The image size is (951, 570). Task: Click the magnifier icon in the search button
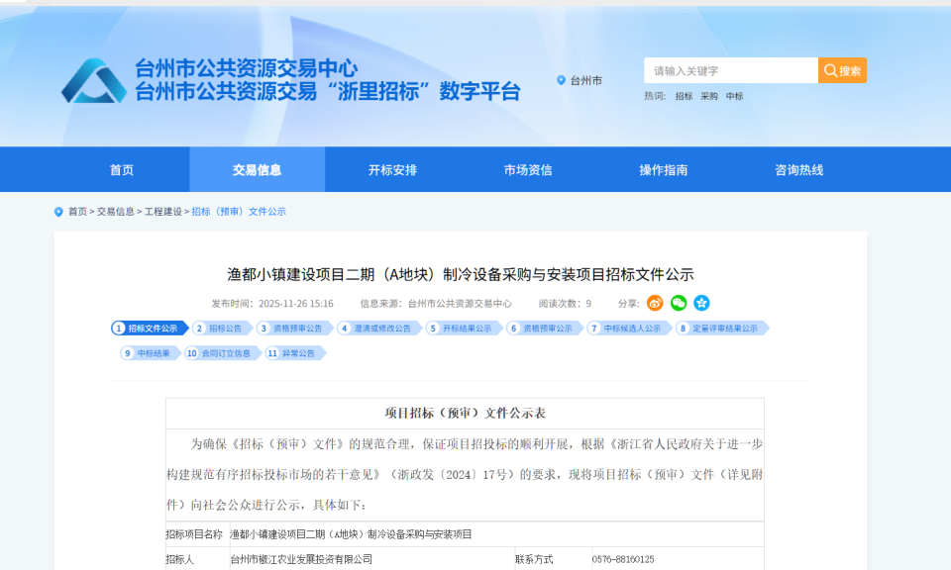click(830, 70)
